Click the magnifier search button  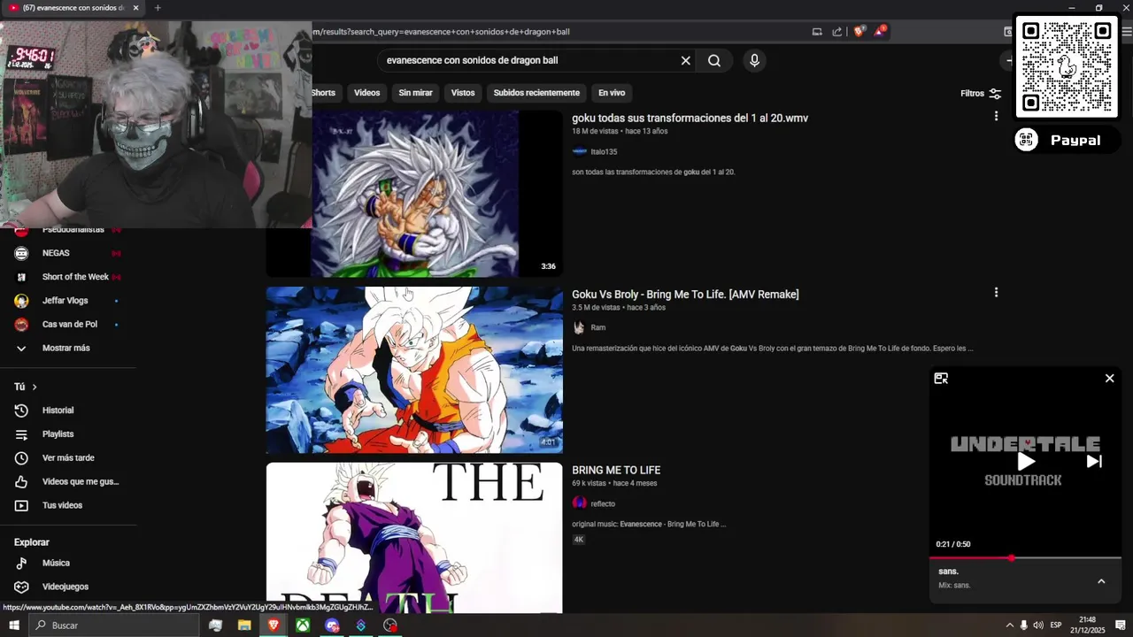pyautogui.click(x=714, y=60)
